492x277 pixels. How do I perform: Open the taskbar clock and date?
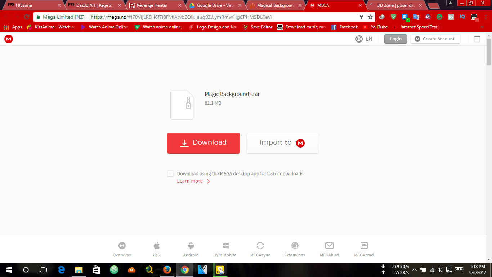point(478,270)
